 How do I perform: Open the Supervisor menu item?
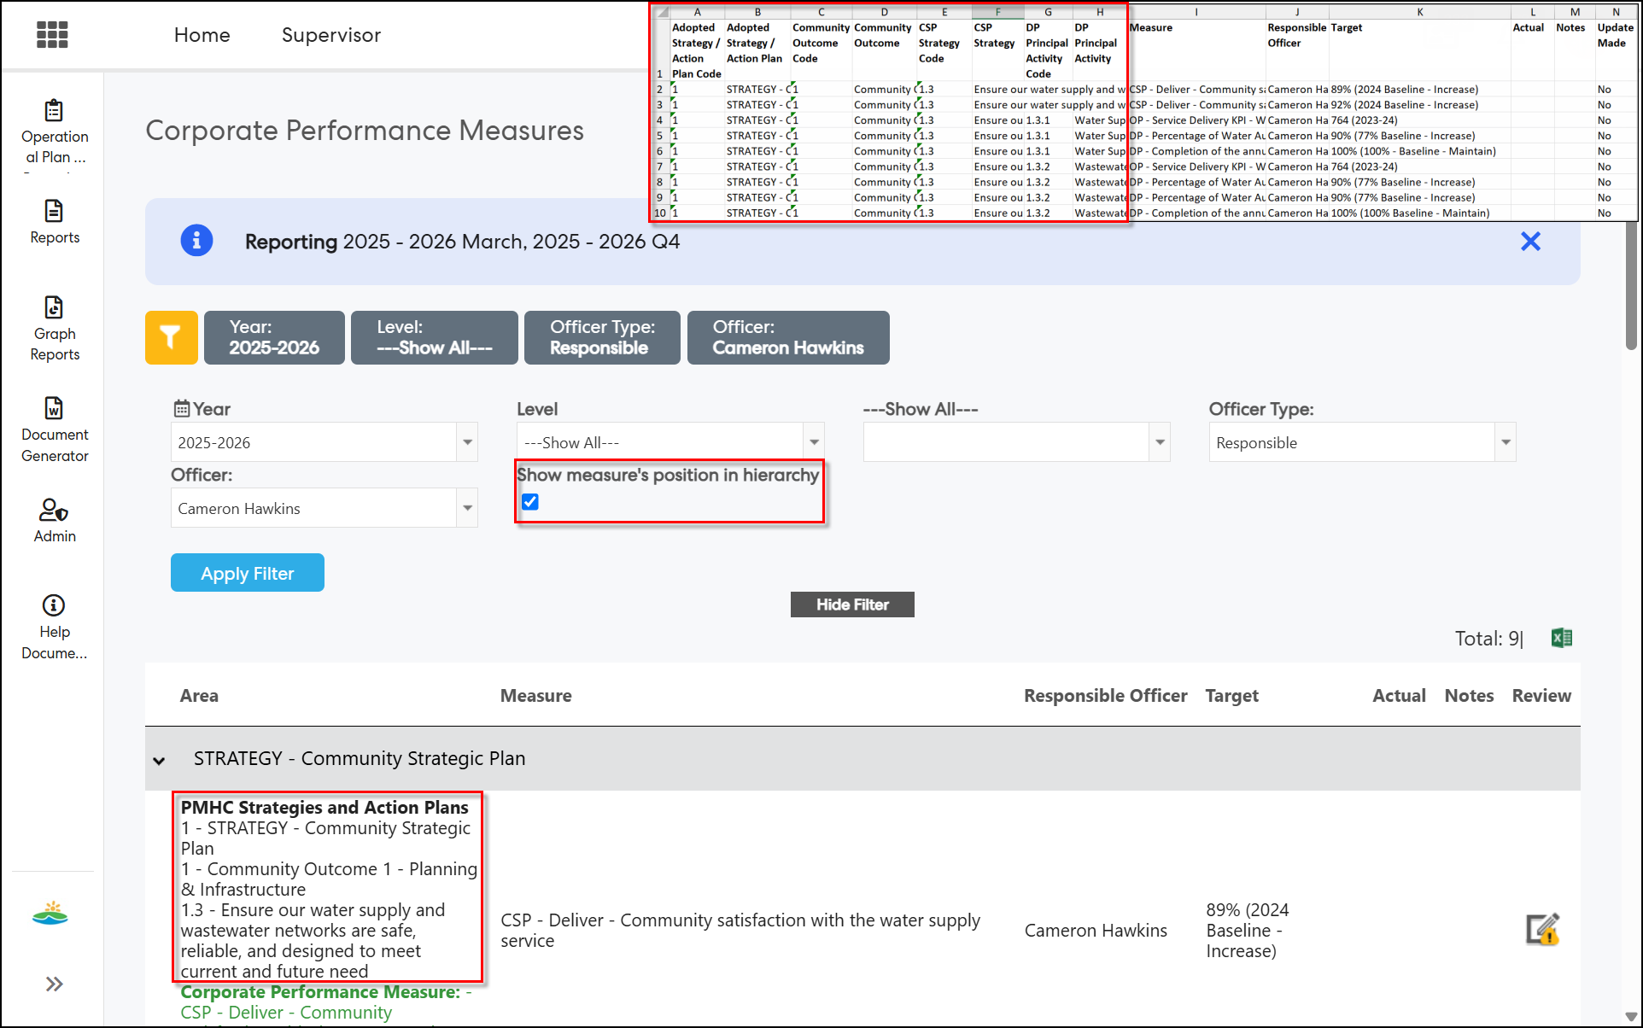(x=331, y=35)
